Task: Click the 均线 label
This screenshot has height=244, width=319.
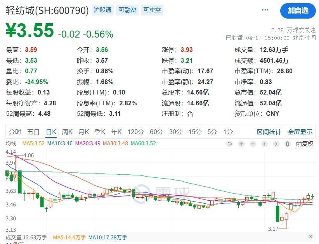Action: tap(11, 144)
